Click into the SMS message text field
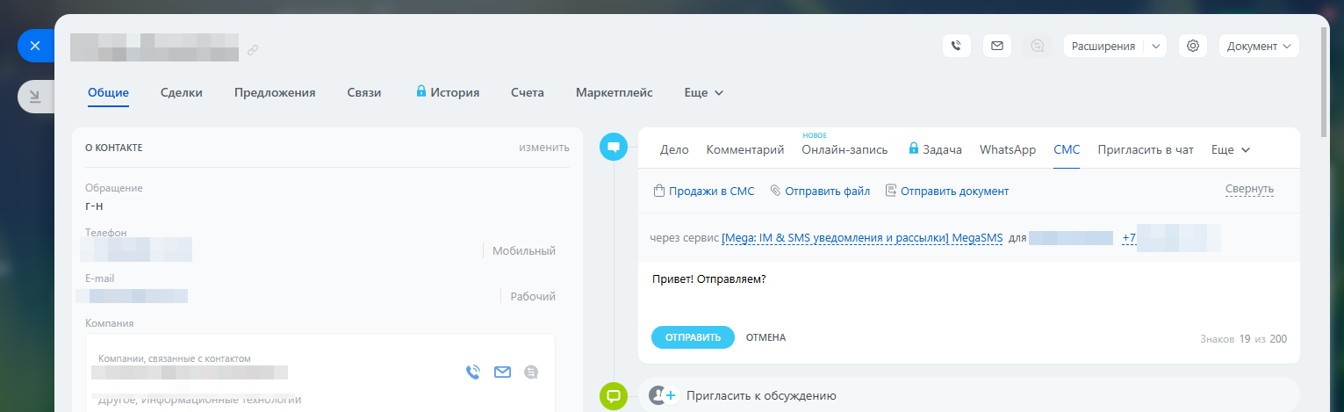The width and height of the screenshot is (1344, 412). point(968,290)
